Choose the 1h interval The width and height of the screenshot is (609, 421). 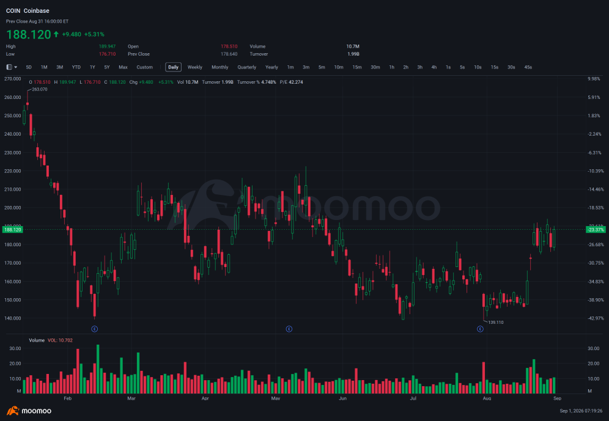click(x=392, y=67)
